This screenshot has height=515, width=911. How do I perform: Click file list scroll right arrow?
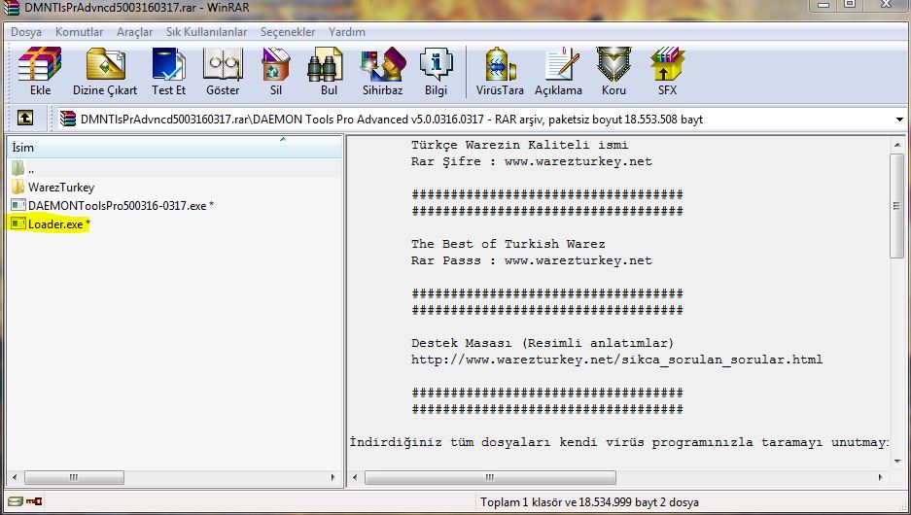pos(333,477)
